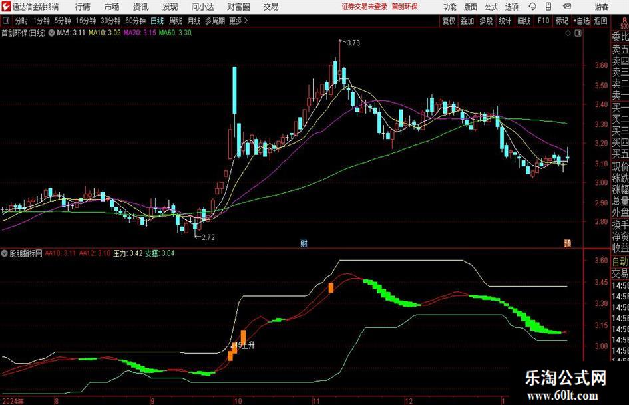
Task: Click 2024年 on the time axis
Action: coord(13,400)
